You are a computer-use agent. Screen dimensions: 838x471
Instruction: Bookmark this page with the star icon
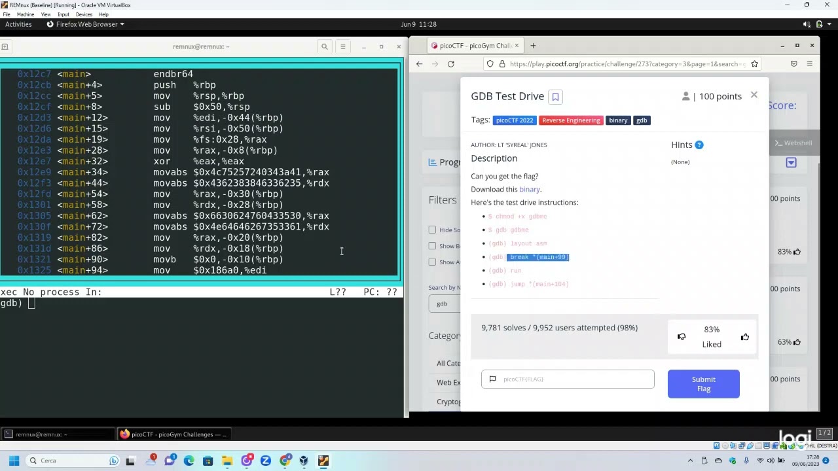[x=754, y=63]
